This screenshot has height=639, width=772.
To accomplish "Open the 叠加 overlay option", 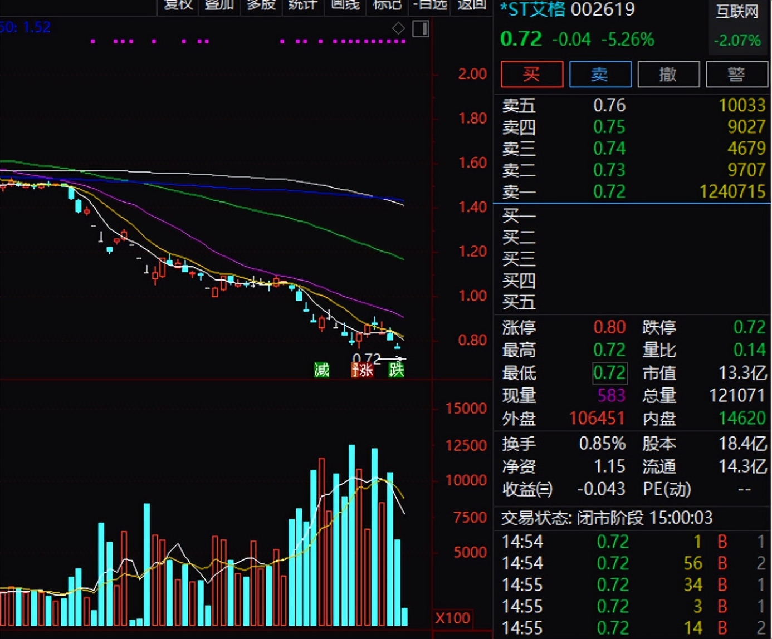I will 219,5.
